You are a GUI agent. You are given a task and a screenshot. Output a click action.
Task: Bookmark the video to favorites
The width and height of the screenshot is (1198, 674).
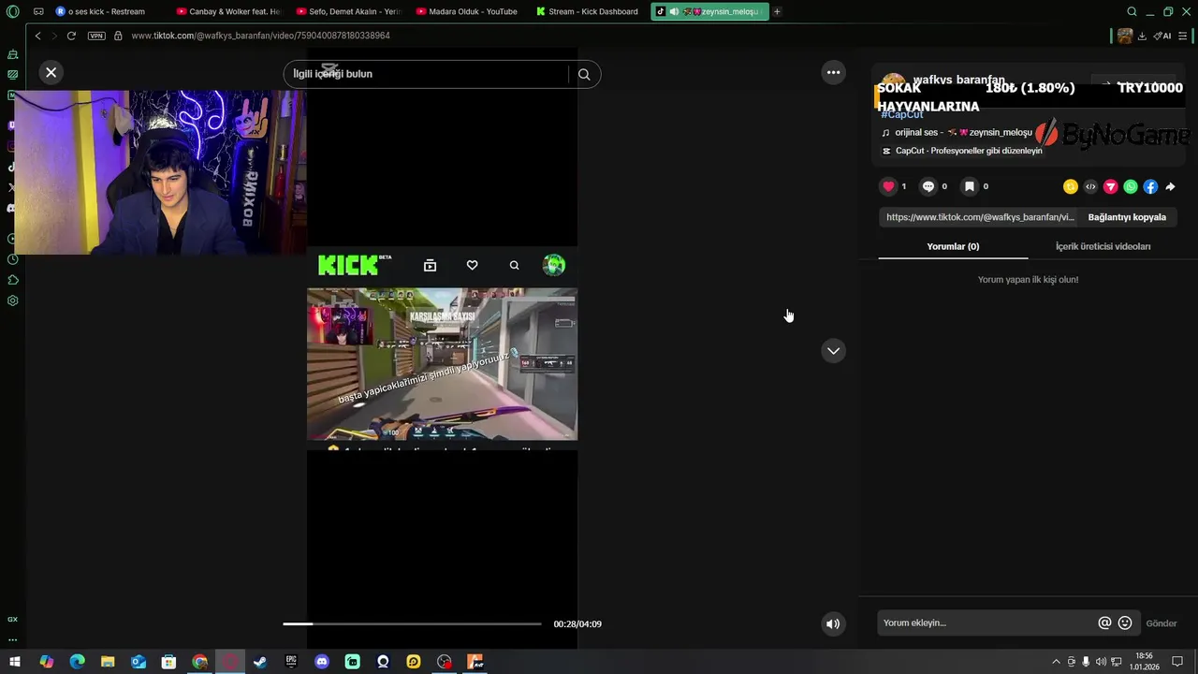click(970, 186)
